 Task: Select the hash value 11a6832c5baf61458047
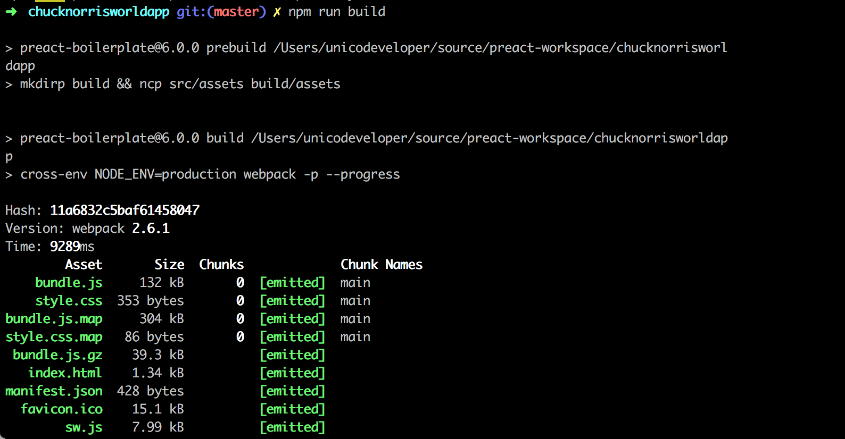125,210
